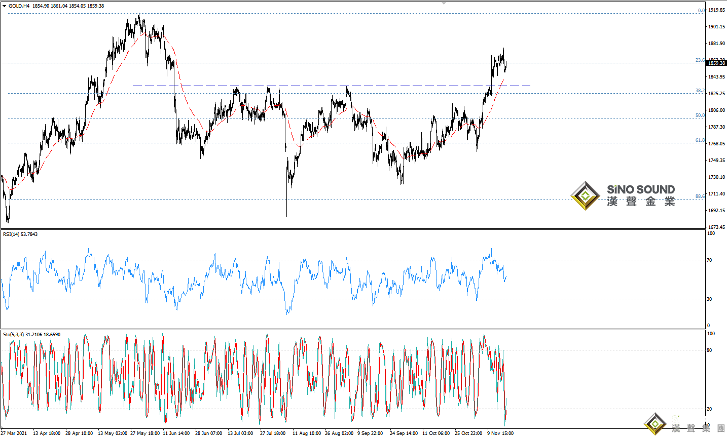Click the chart shift triangle marker at top
The width and height of the screenshot is (727, 438).
coord(444,3)
